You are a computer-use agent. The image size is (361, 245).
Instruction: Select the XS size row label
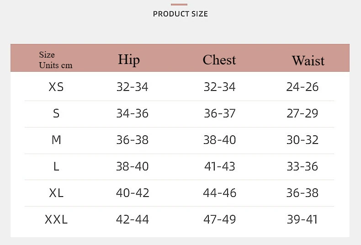pos(56,87)
